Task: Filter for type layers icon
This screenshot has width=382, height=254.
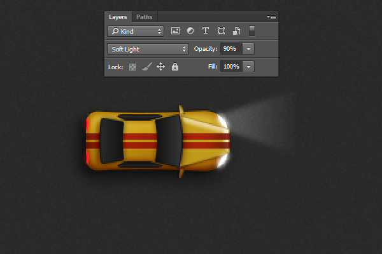Action: click(x=206, y=30)
